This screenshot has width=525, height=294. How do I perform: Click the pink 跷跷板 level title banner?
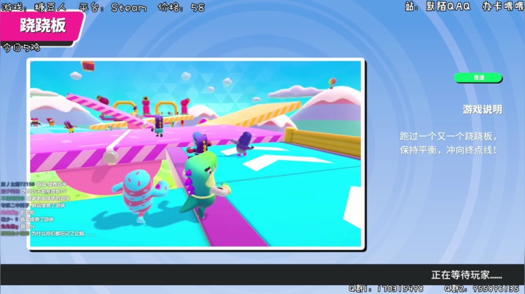click(x=42, y=25)
